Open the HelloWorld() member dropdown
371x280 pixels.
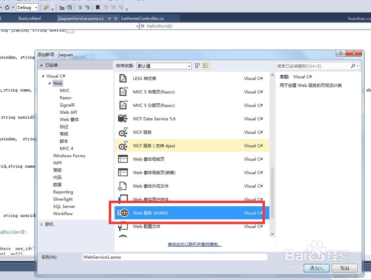[x=256, y=26]
